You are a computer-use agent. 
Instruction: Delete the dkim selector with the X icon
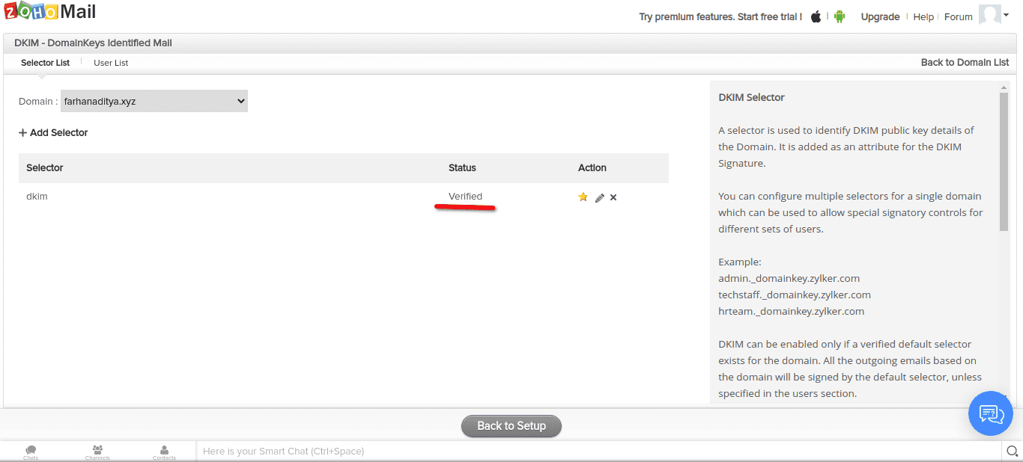coord(613,197)
